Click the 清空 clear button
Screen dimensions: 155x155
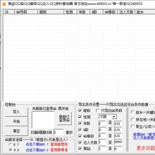(16, 131)
